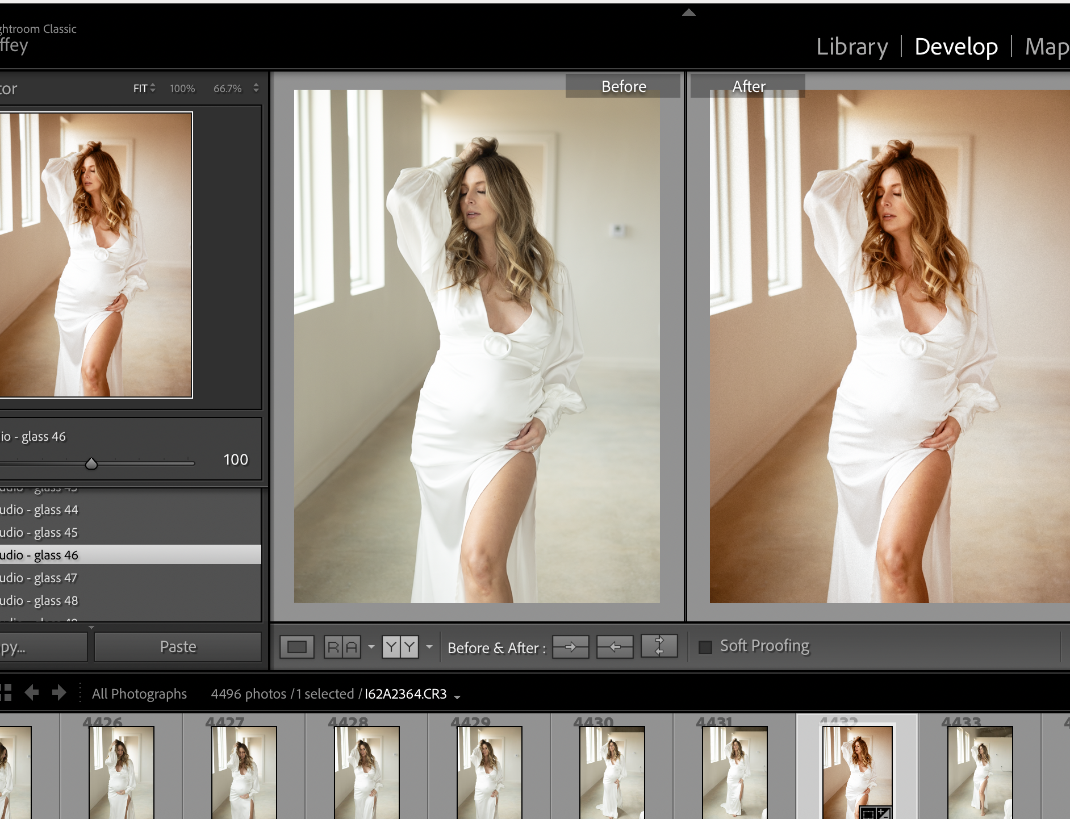The image size is (1070, 819).
Task: Open the Library module
Action: (x=852, y=47)
